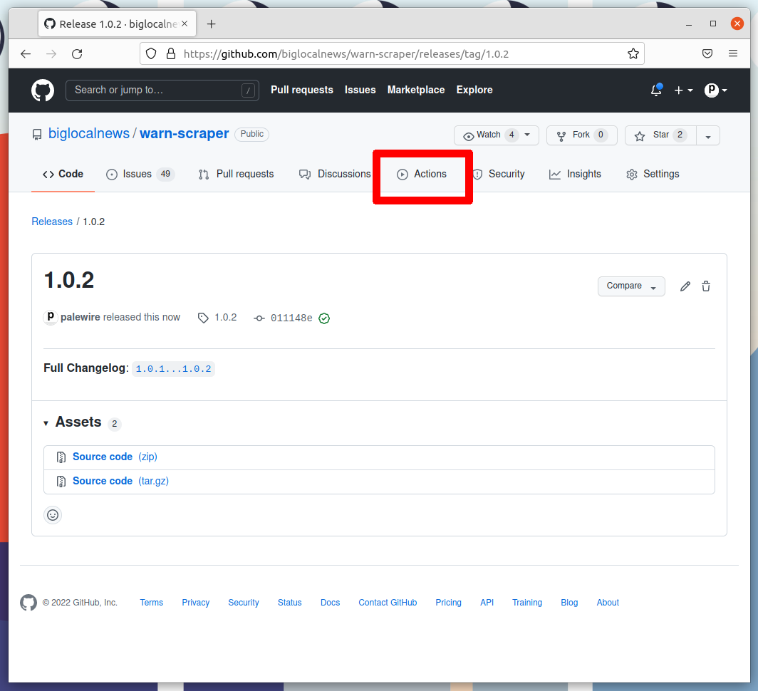The width and height of the screenshot is (758, 691).
Task: Click the Releases breadcrumb link
Action: click(52, 222)
